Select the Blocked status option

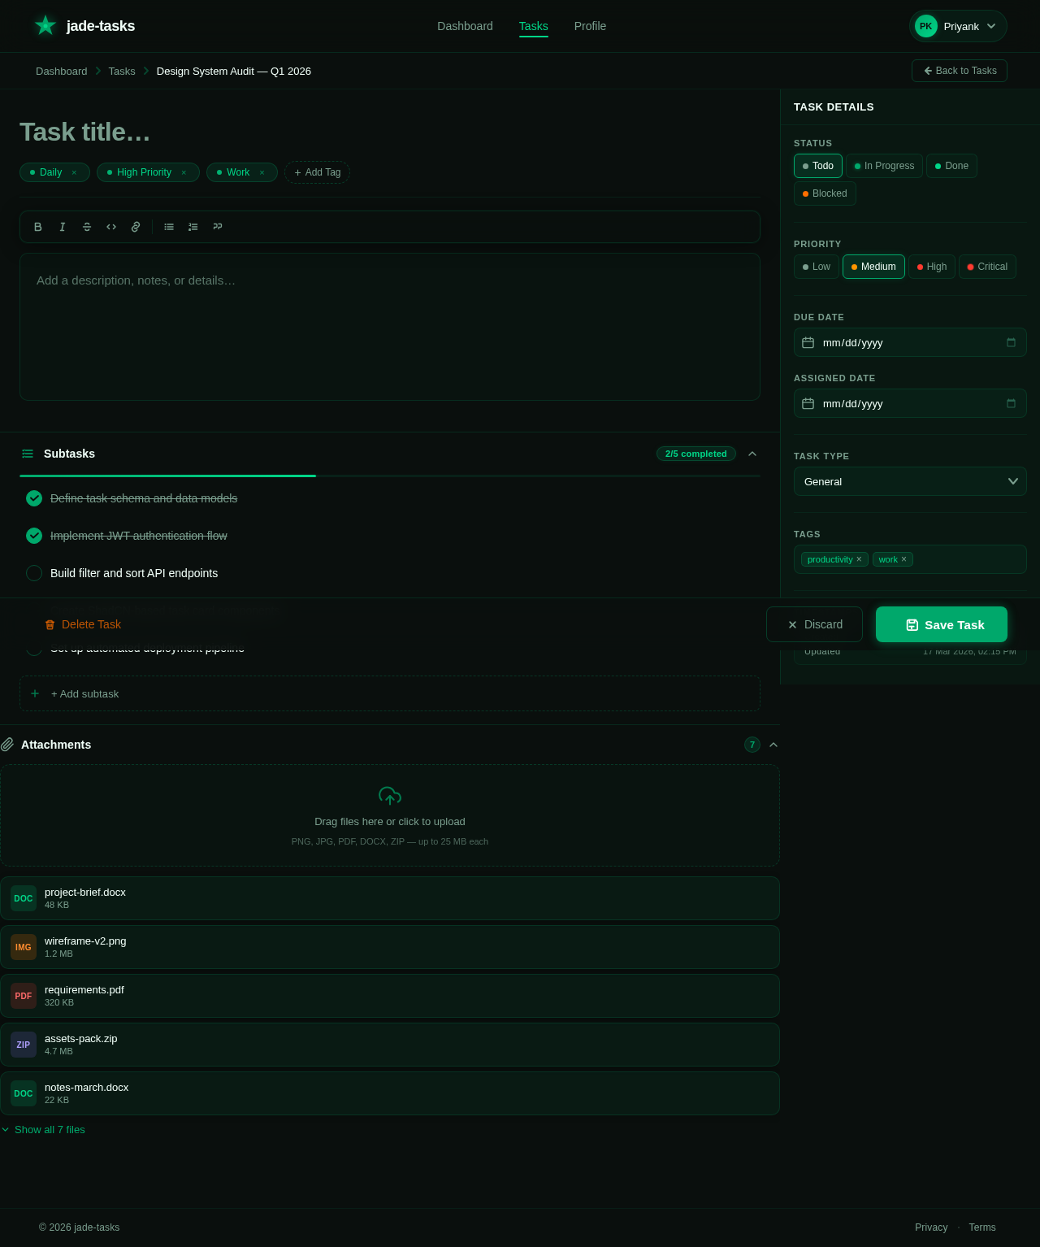coord(825,193)
